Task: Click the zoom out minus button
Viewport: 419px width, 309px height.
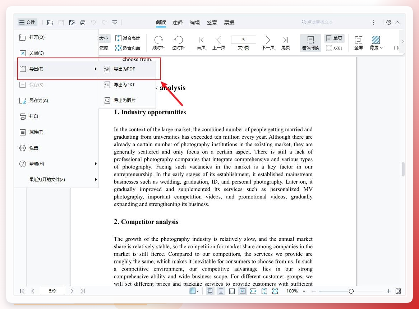Action: [x=314, y=291]
